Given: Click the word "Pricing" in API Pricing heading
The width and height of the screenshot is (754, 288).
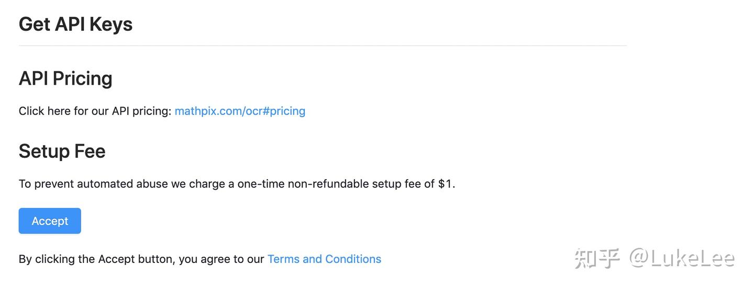Looking at the screenshot, I should click(x=82, y=78).
